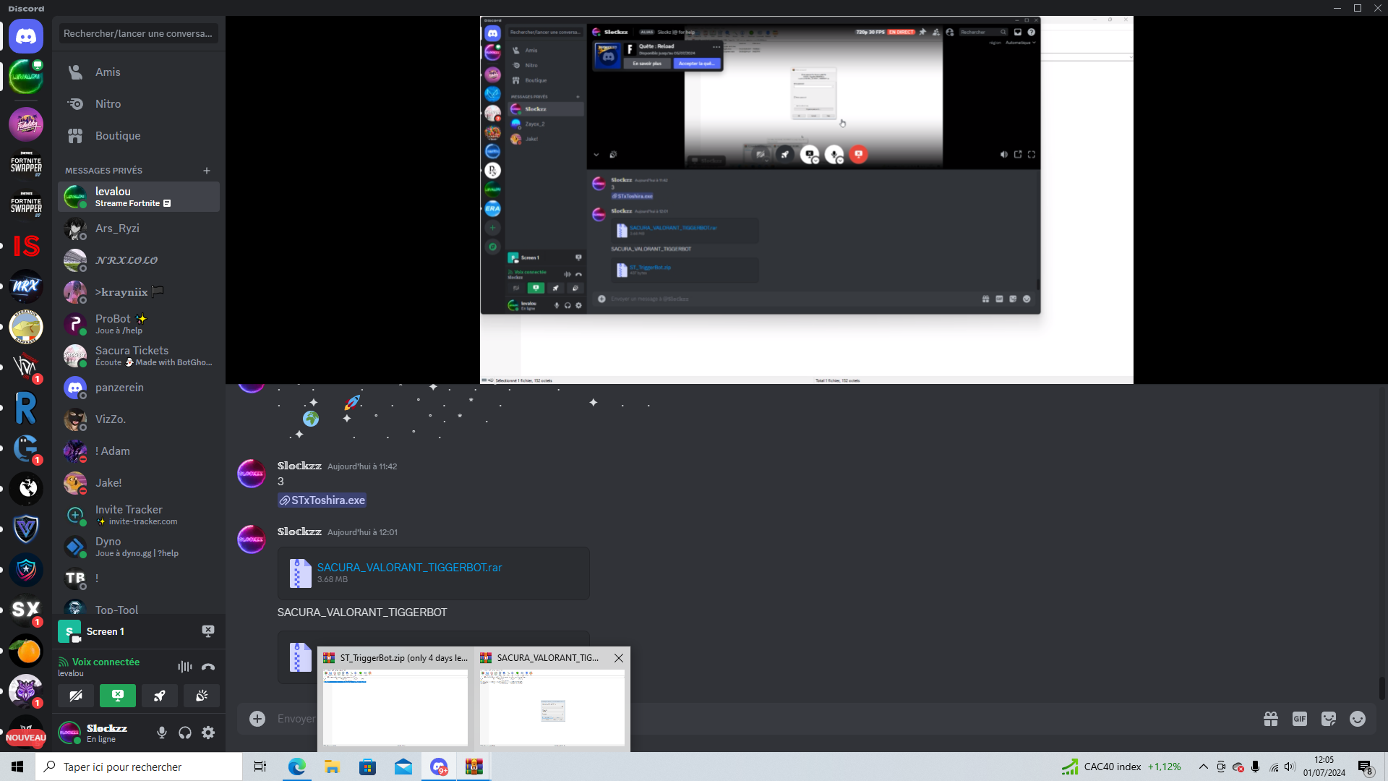The width and height of the screenshot is (1388, 781).
Task: Open Microsoft Store from taskbar
Action: coord(367,767)
